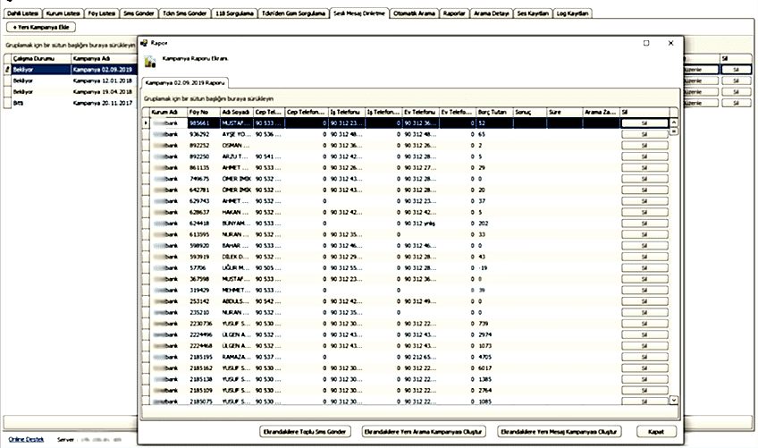The image size is (758, 448).
Task: Click Sil button for Föy No 936292
Action: point(644,133)
